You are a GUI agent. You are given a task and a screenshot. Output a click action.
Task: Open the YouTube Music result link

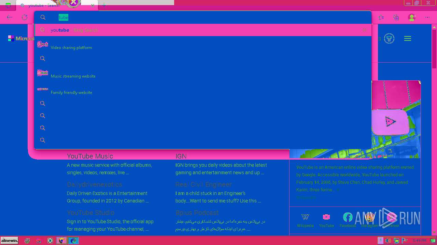pyautogui.click(x=90, y=156)
